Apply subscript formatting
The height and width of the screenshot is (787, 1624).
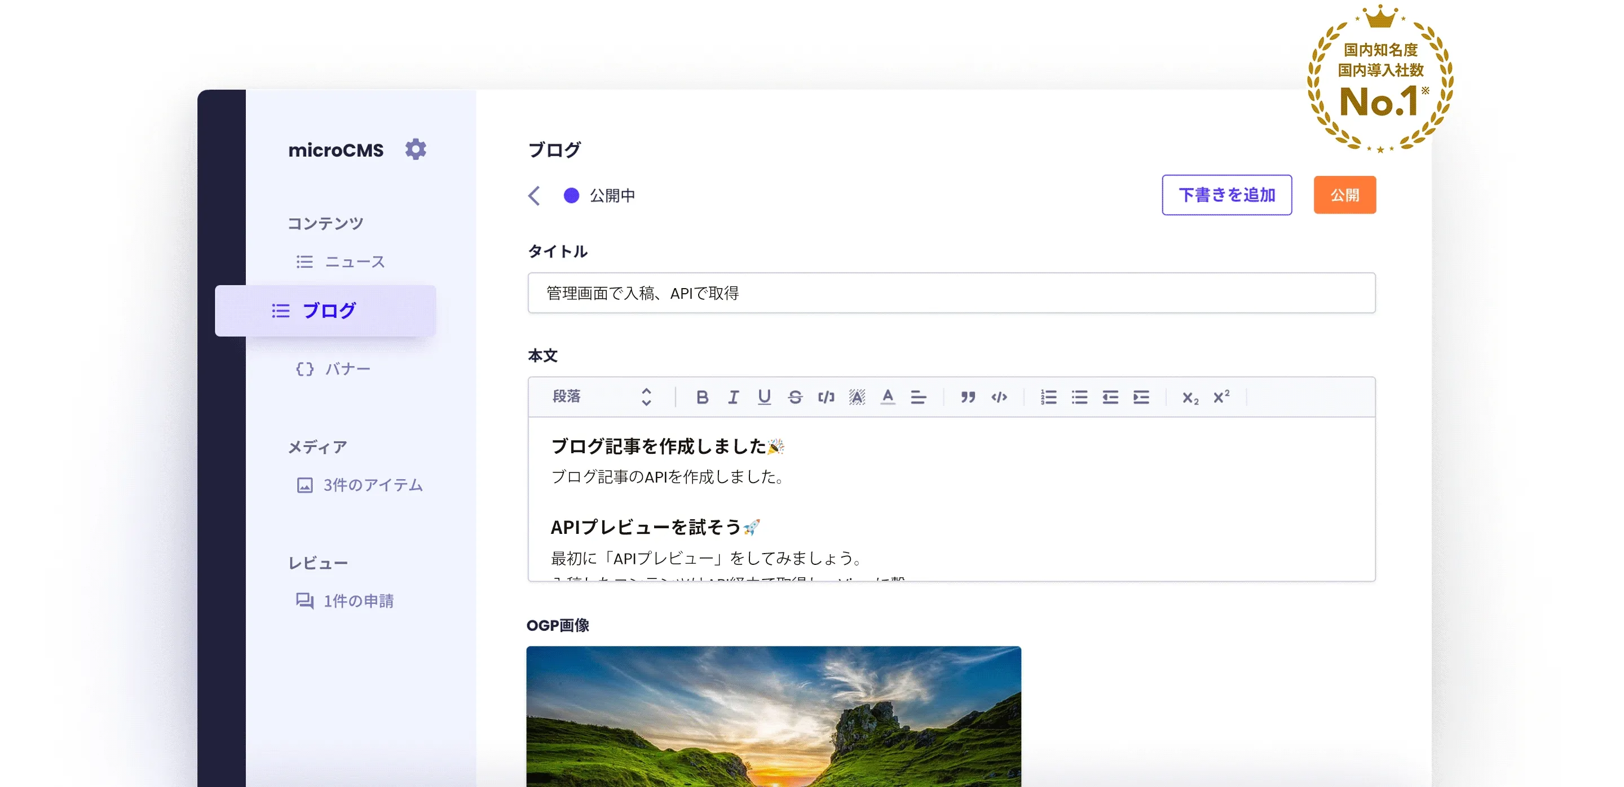tap(1190, 397)
